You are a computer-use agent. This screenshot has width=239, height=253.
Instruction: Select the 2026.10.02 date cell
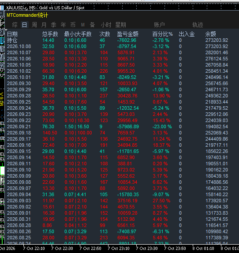(19, 71)
